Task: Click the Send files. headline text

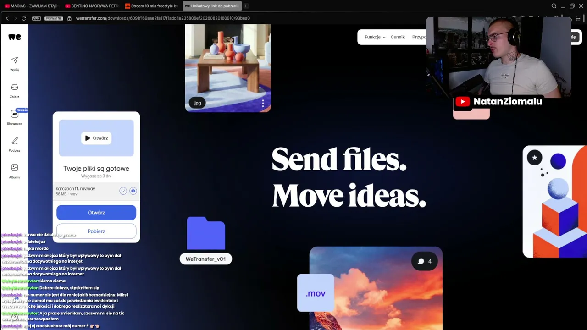Action: 339,159
